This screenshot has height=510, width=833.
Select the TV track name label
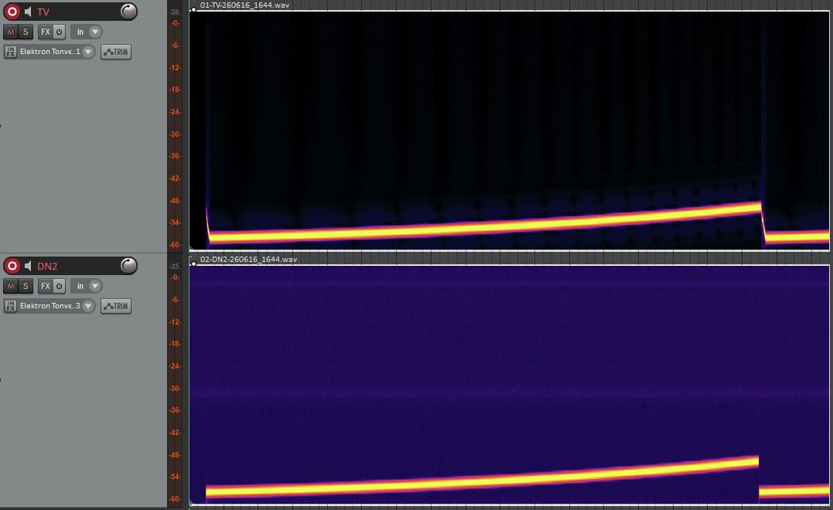(43, 12)
